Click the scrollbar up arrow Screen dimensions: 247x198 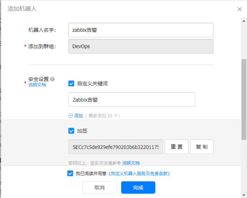tap(244, 21)
